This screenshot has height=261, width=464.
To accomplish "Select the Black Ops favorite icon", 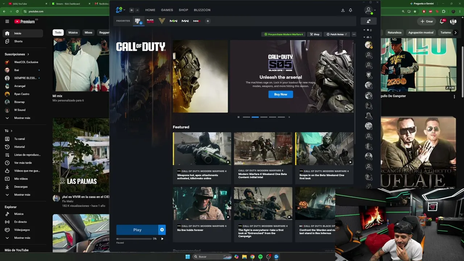I will click(150, 21).
